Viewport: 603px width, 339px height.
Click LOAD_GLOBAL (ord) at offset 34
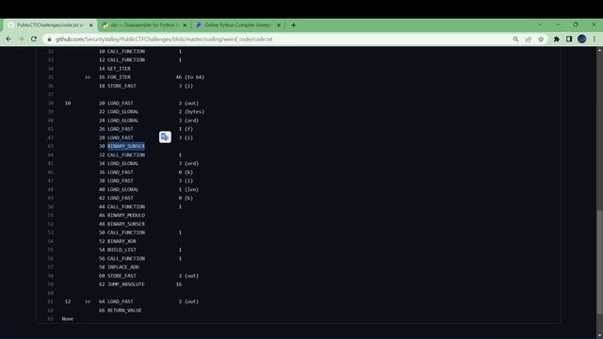[x=123, y=163]
